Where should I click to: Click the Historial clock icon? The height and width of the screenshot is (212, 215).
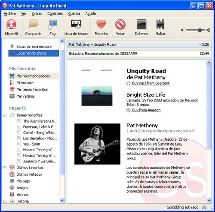click(x=12, y=201)
